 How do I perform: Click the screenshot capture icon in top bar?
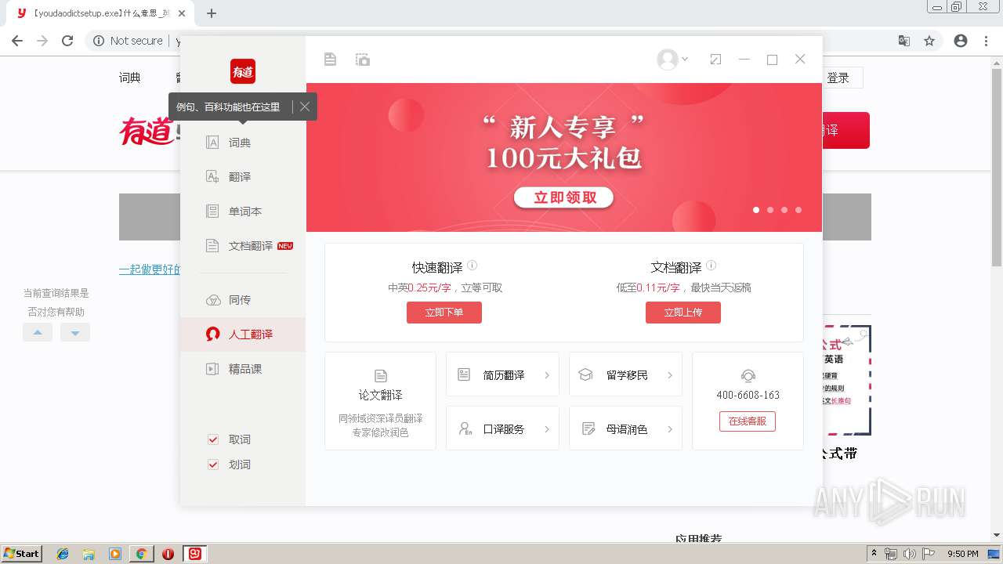point(362,60)
